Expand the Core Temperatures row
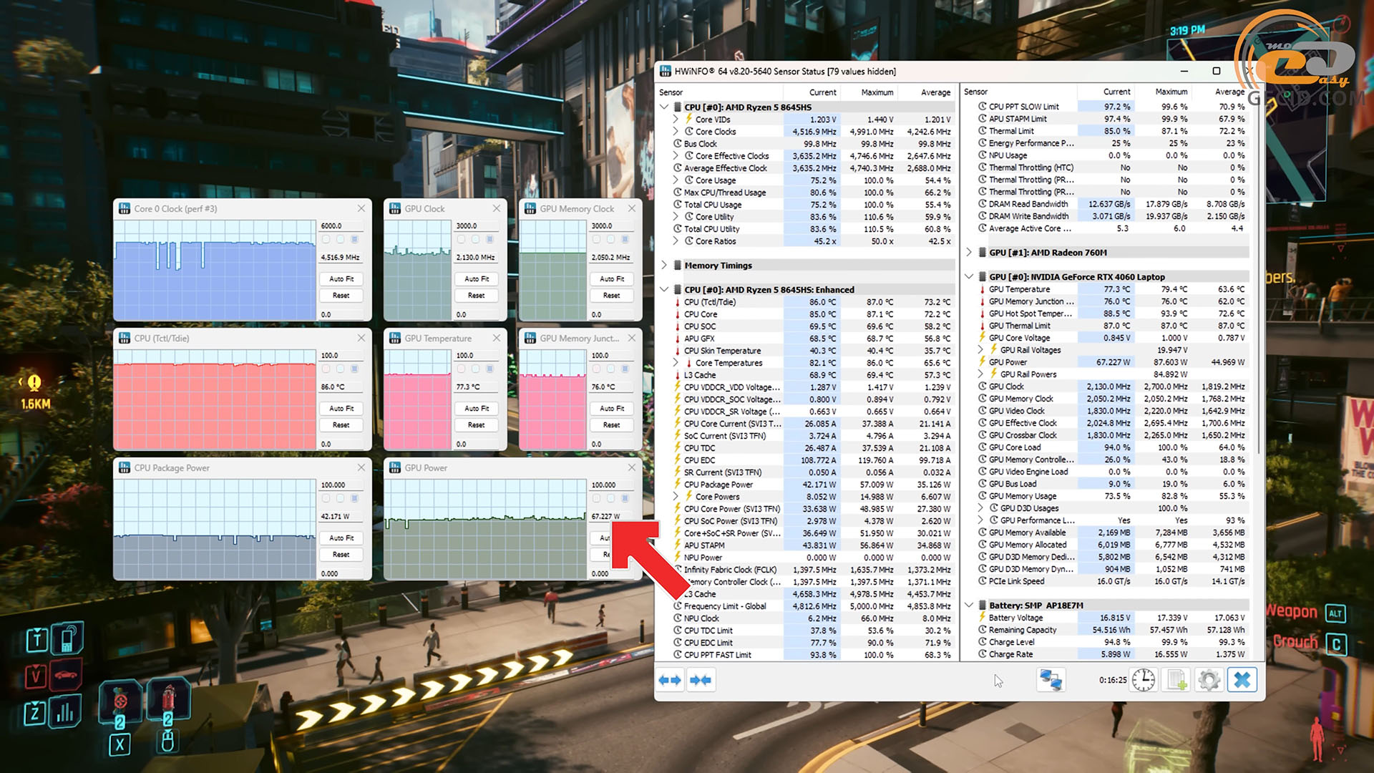This screenshot has height=773, width=1374. 676,363
